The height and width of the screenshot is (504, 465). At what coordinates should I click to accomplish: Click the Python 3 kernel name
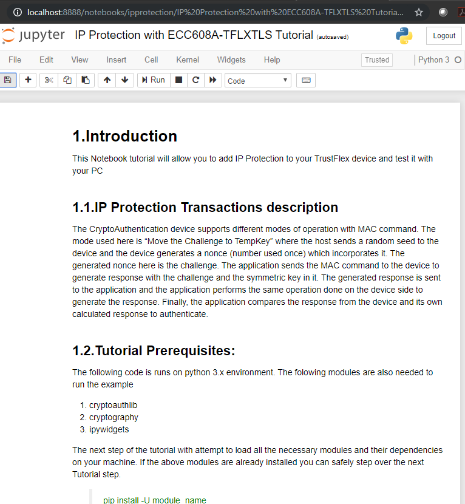[434, 60]
